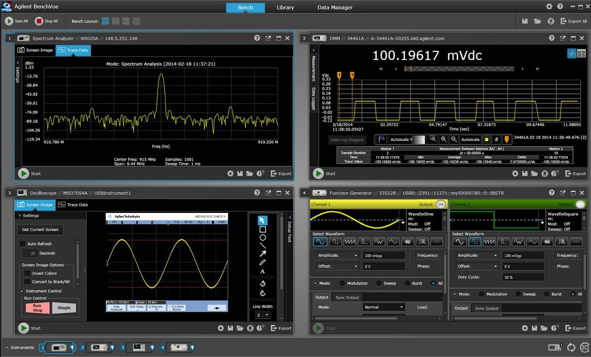Click the blue flag icon in DMM toolbar
The width and height of the screenshot is (591, 357).
[x=381, y=139]
